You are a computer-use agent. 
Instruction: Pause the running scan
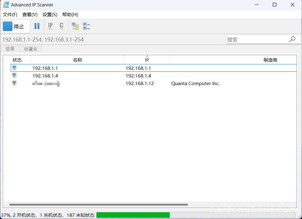tap(37, 26)
